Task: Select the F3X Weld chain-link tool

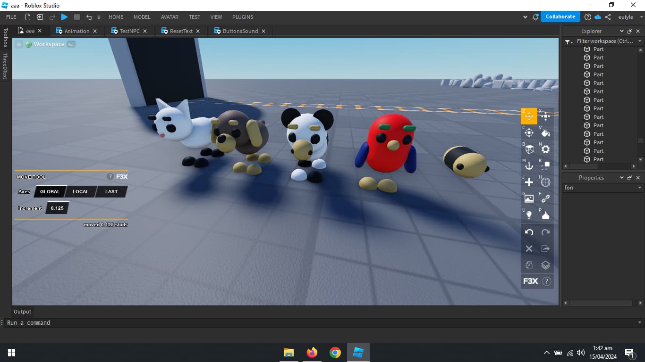Action: point(545,199)
